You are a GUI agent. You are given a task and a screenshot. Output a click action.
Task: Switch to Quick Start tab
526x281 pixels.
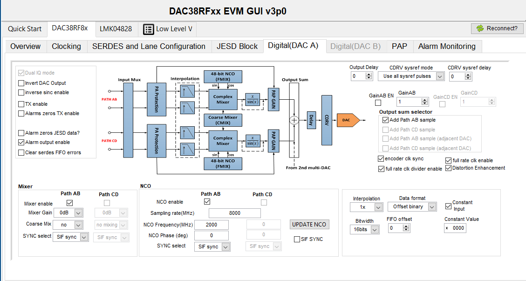coord(25,29)
